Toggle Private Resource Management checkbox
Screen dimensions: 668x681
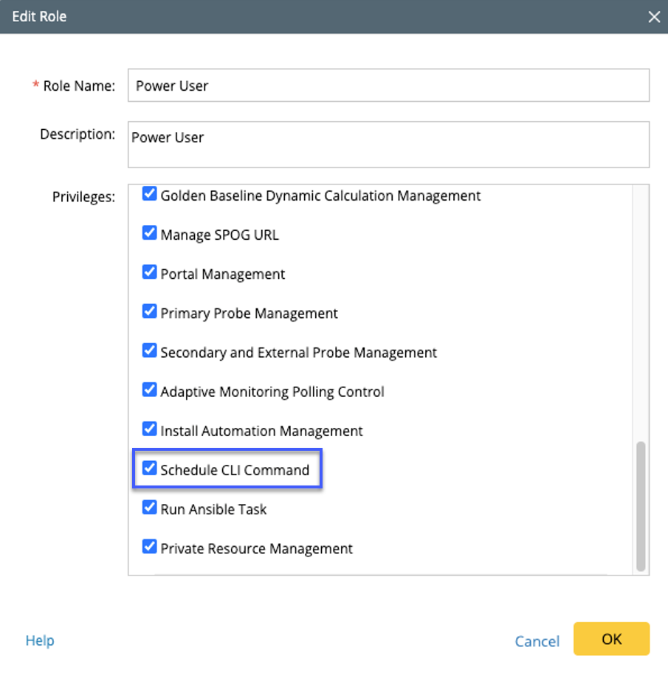(150, 547)
